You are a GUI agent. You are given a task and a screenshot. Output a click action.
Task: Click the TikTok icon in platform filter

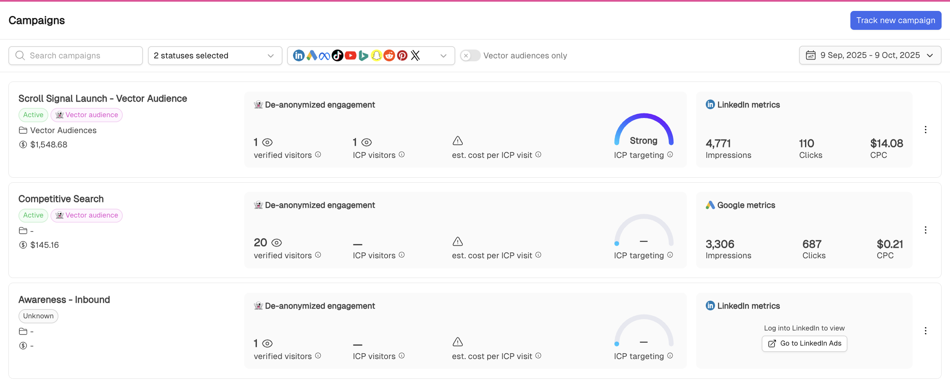tap(338, 55)
